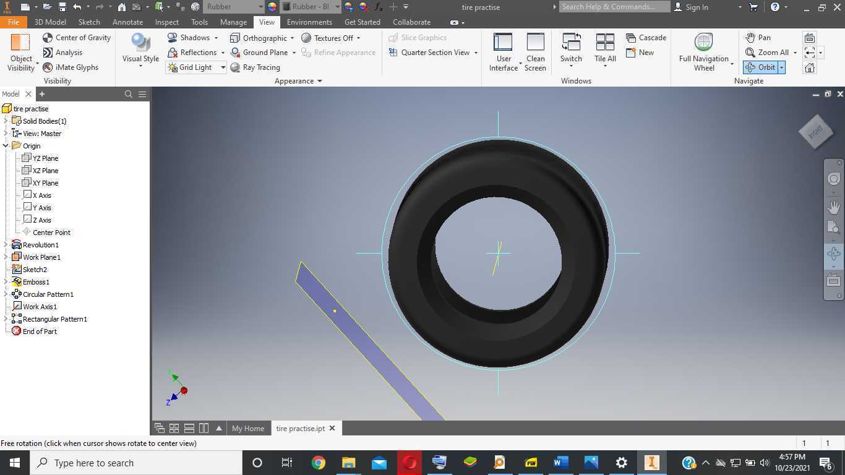Open the User Interface menu
This screenshot has height=475, width=845.
coord(504,53)
